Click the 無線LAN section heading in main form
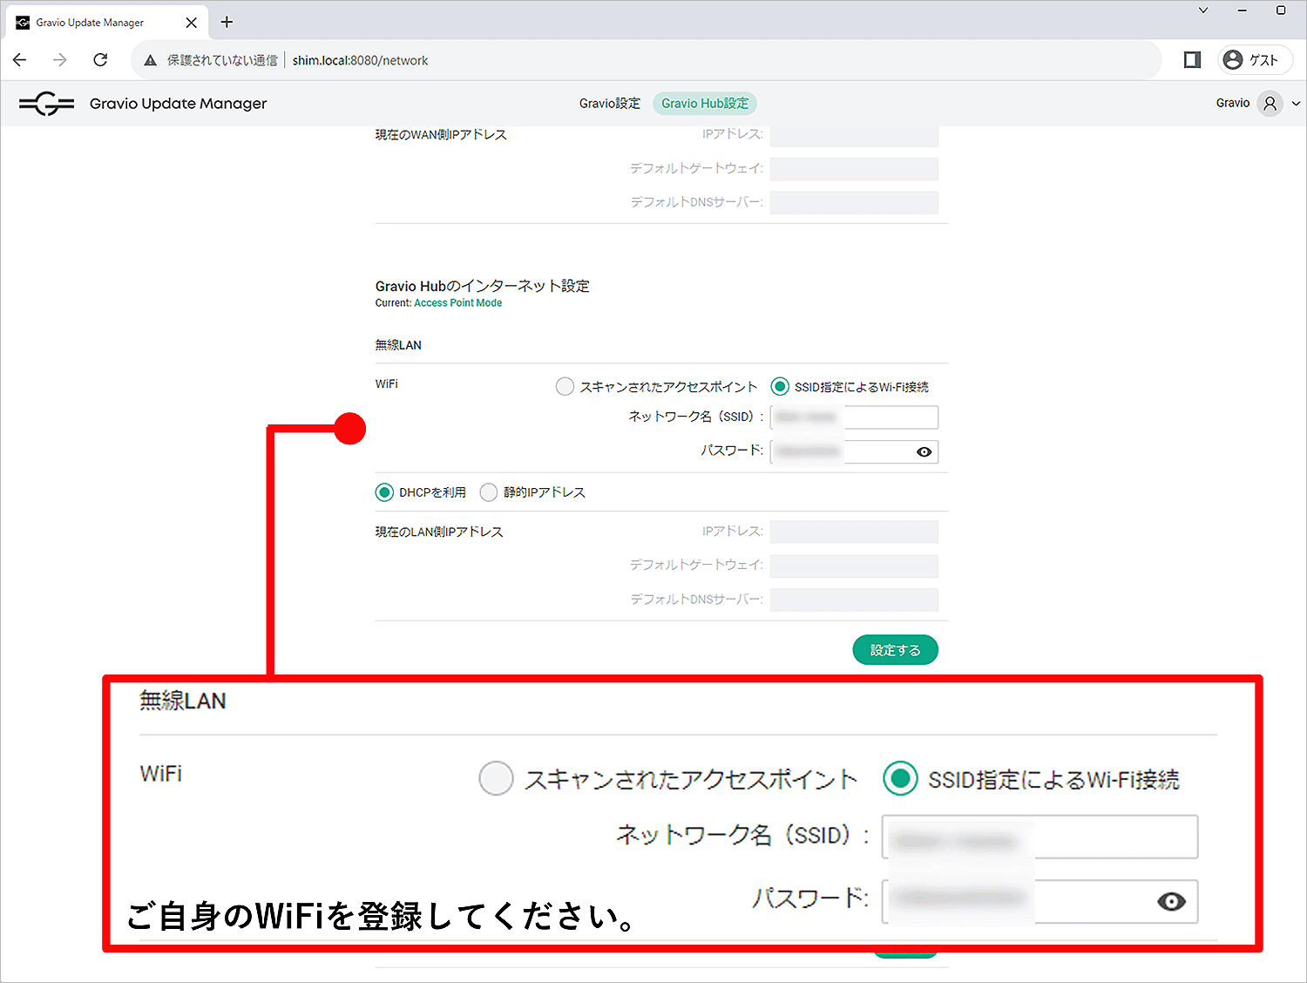 click(398, 345)
